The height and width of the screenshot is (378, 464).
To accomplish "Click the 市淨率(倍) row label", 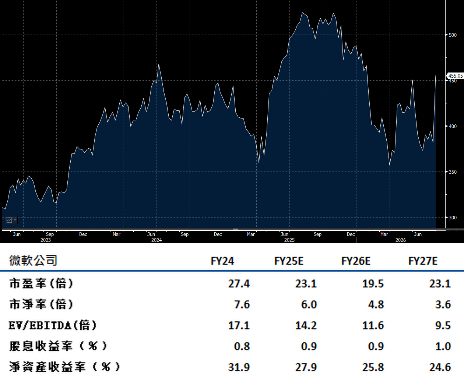I will tap(41, 304).
